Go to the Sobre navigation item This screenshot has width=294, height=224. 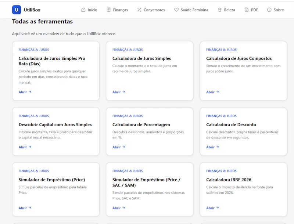point(275,10)
